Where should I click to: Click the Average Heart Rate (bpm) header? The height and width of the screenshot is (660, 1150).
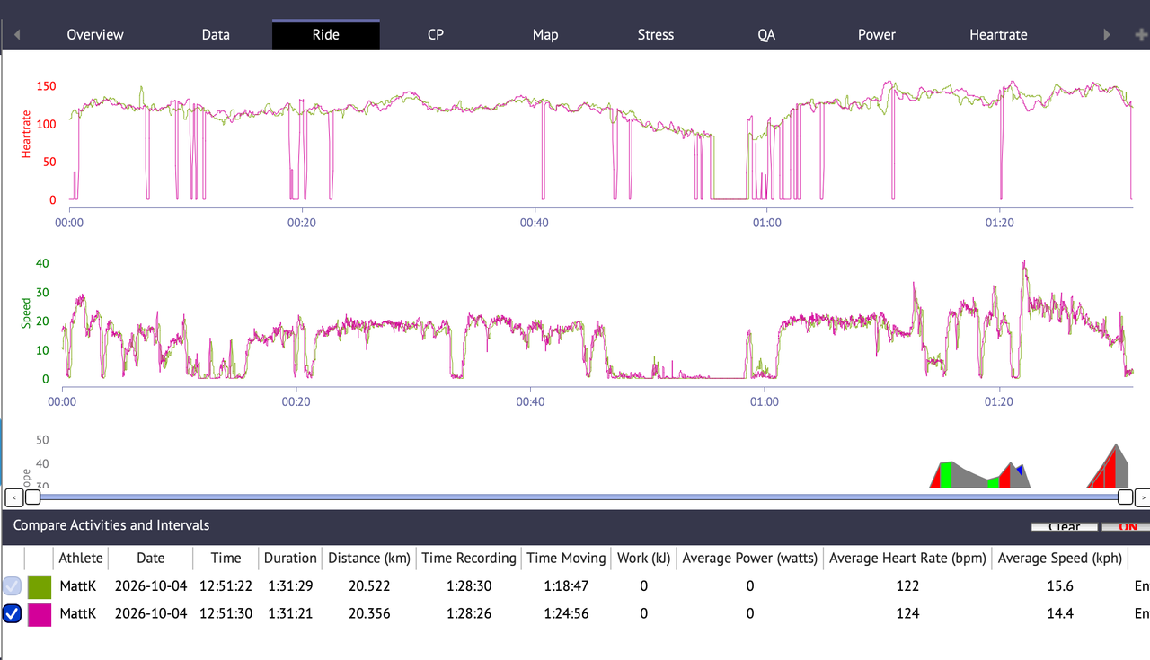(x=907, y=558)
